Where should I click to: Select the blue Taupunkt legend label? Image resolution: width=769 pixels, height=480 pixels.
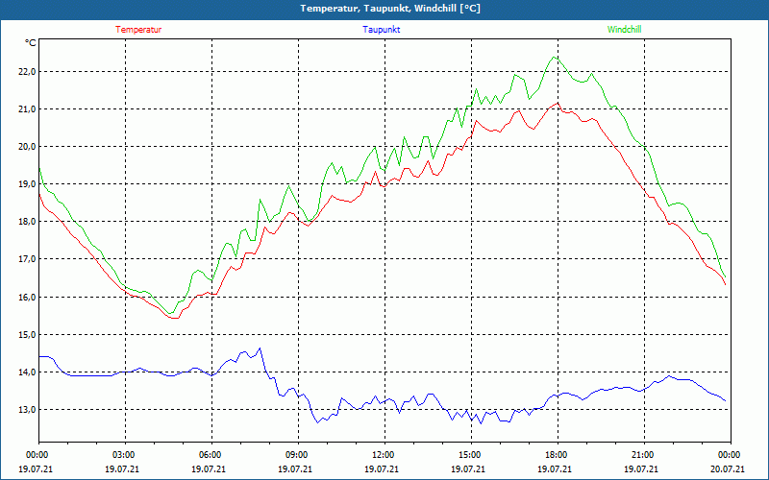click(x=382, y=30)
